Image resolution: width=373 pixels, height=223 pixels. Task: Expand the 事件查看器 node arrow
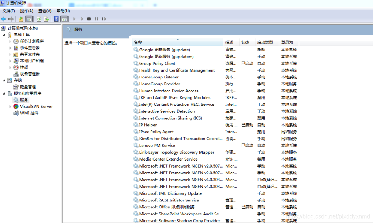coord(10,48)
